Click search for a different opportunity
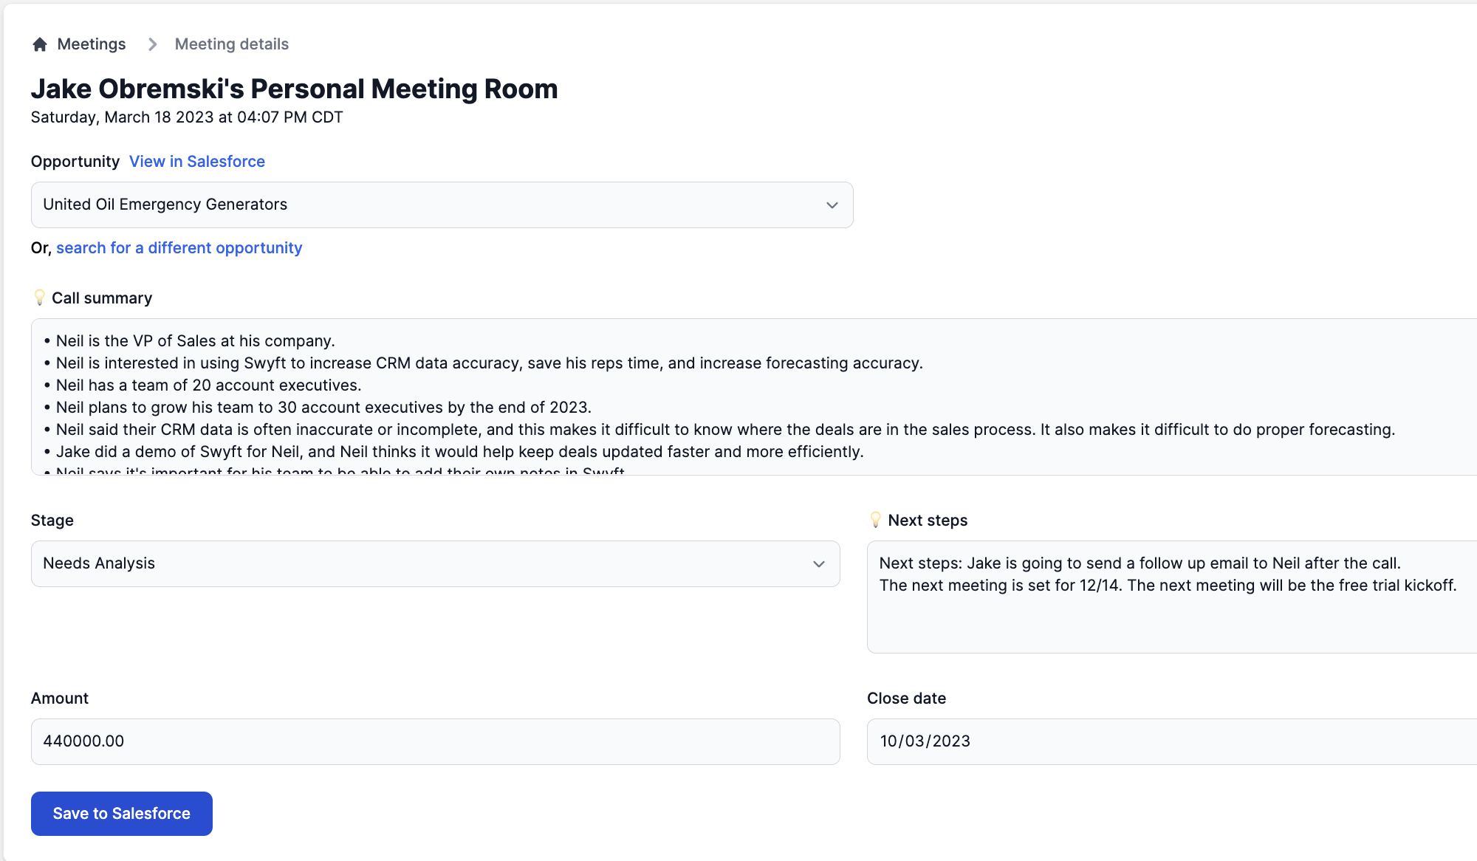Screen dimensions: 1477x861 pos(179,248)
